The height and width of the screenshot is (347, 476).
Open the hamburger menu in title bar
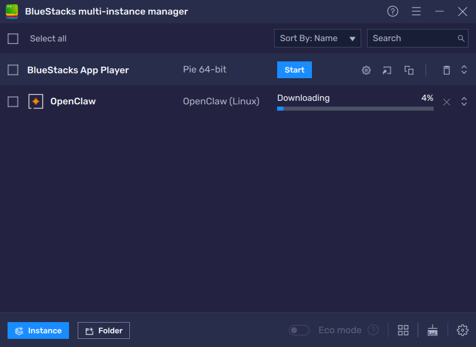coord(416,12)
